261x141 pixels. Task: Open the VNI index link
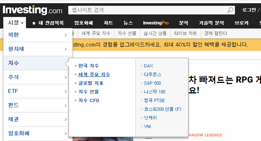click(x=148, y=126)
